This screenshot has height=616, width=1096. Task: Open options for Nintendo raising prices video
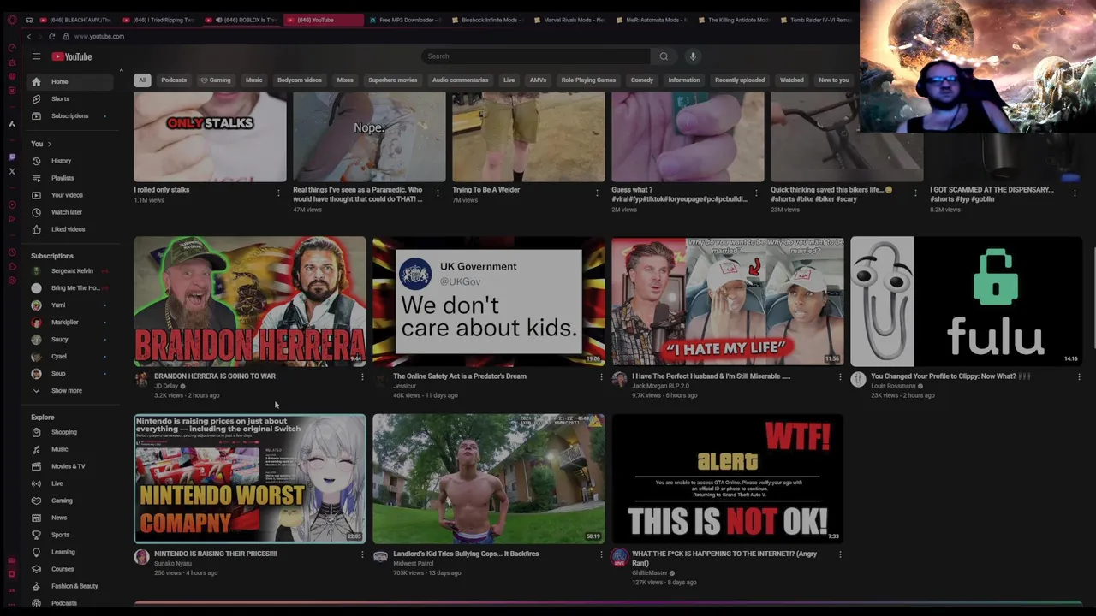(x=362, y=554)
